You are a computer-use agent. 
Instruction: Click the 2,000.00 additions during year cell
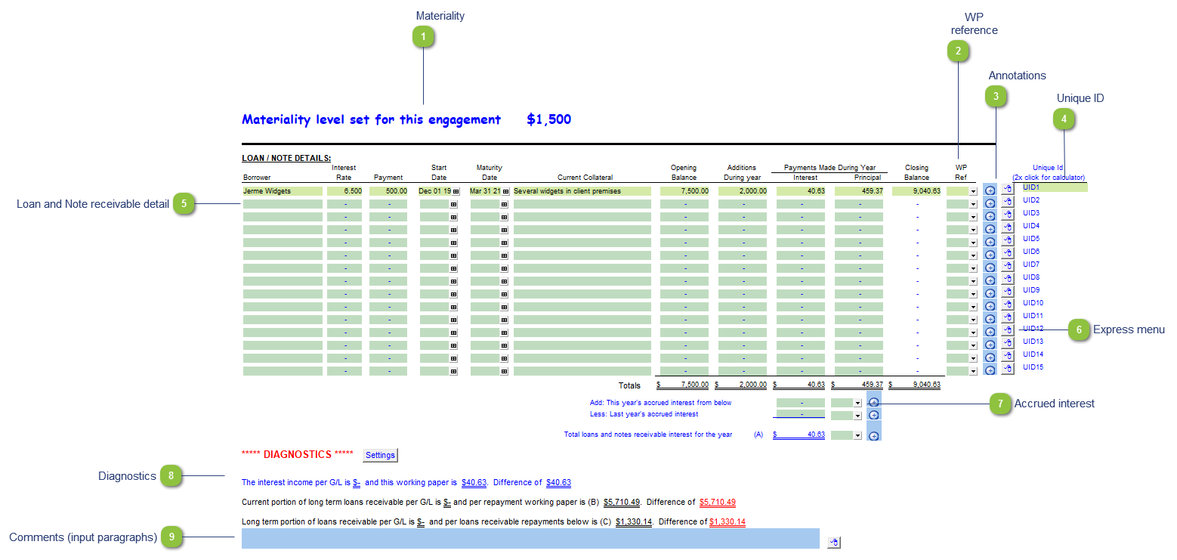coord(743,191)
